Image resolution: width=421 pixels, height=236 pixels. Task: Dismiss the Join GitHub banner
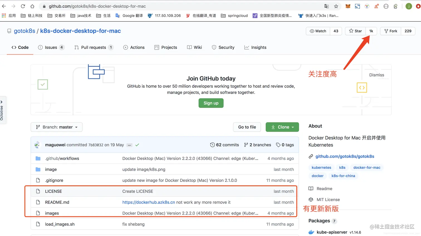coord(376,75)
